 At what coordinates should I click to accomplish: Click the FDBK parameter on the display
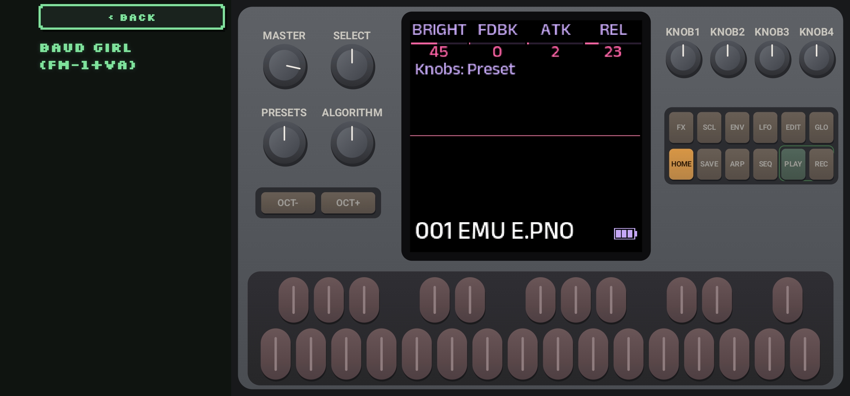497,30
